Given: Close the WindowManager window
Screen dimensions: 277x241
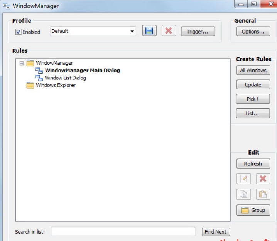Looking at the screenshot, I should 269,4.
